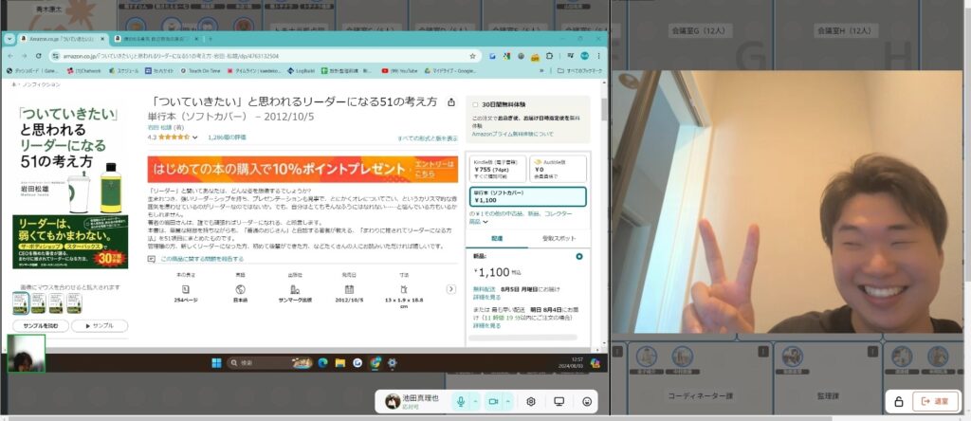Click すべての形式と版を表示 link
This screenshot has width=971, height=421.
click(428, 138)
